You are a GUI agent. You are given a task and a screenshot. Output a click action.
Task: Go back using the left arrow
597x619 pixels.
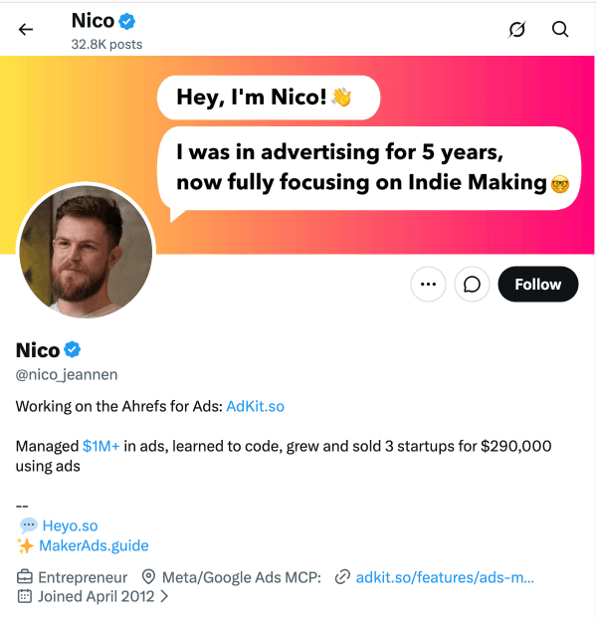(26, 29)
